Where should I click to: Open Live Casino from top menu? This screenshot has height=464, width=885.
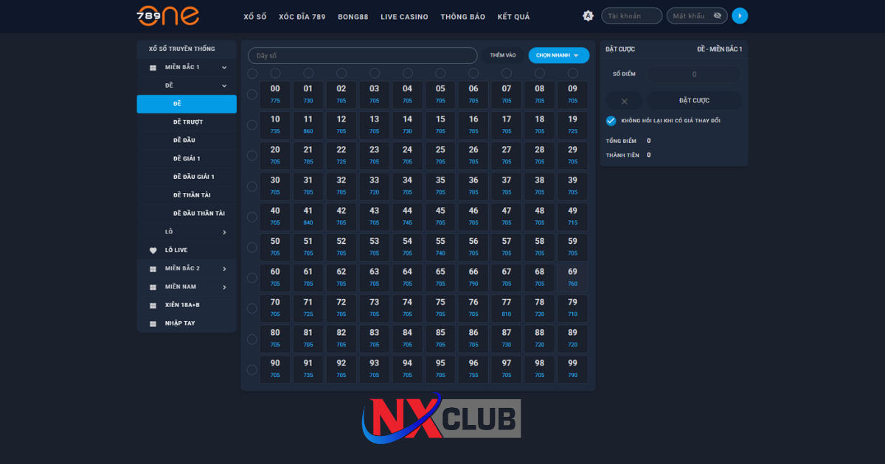(404, 17)
